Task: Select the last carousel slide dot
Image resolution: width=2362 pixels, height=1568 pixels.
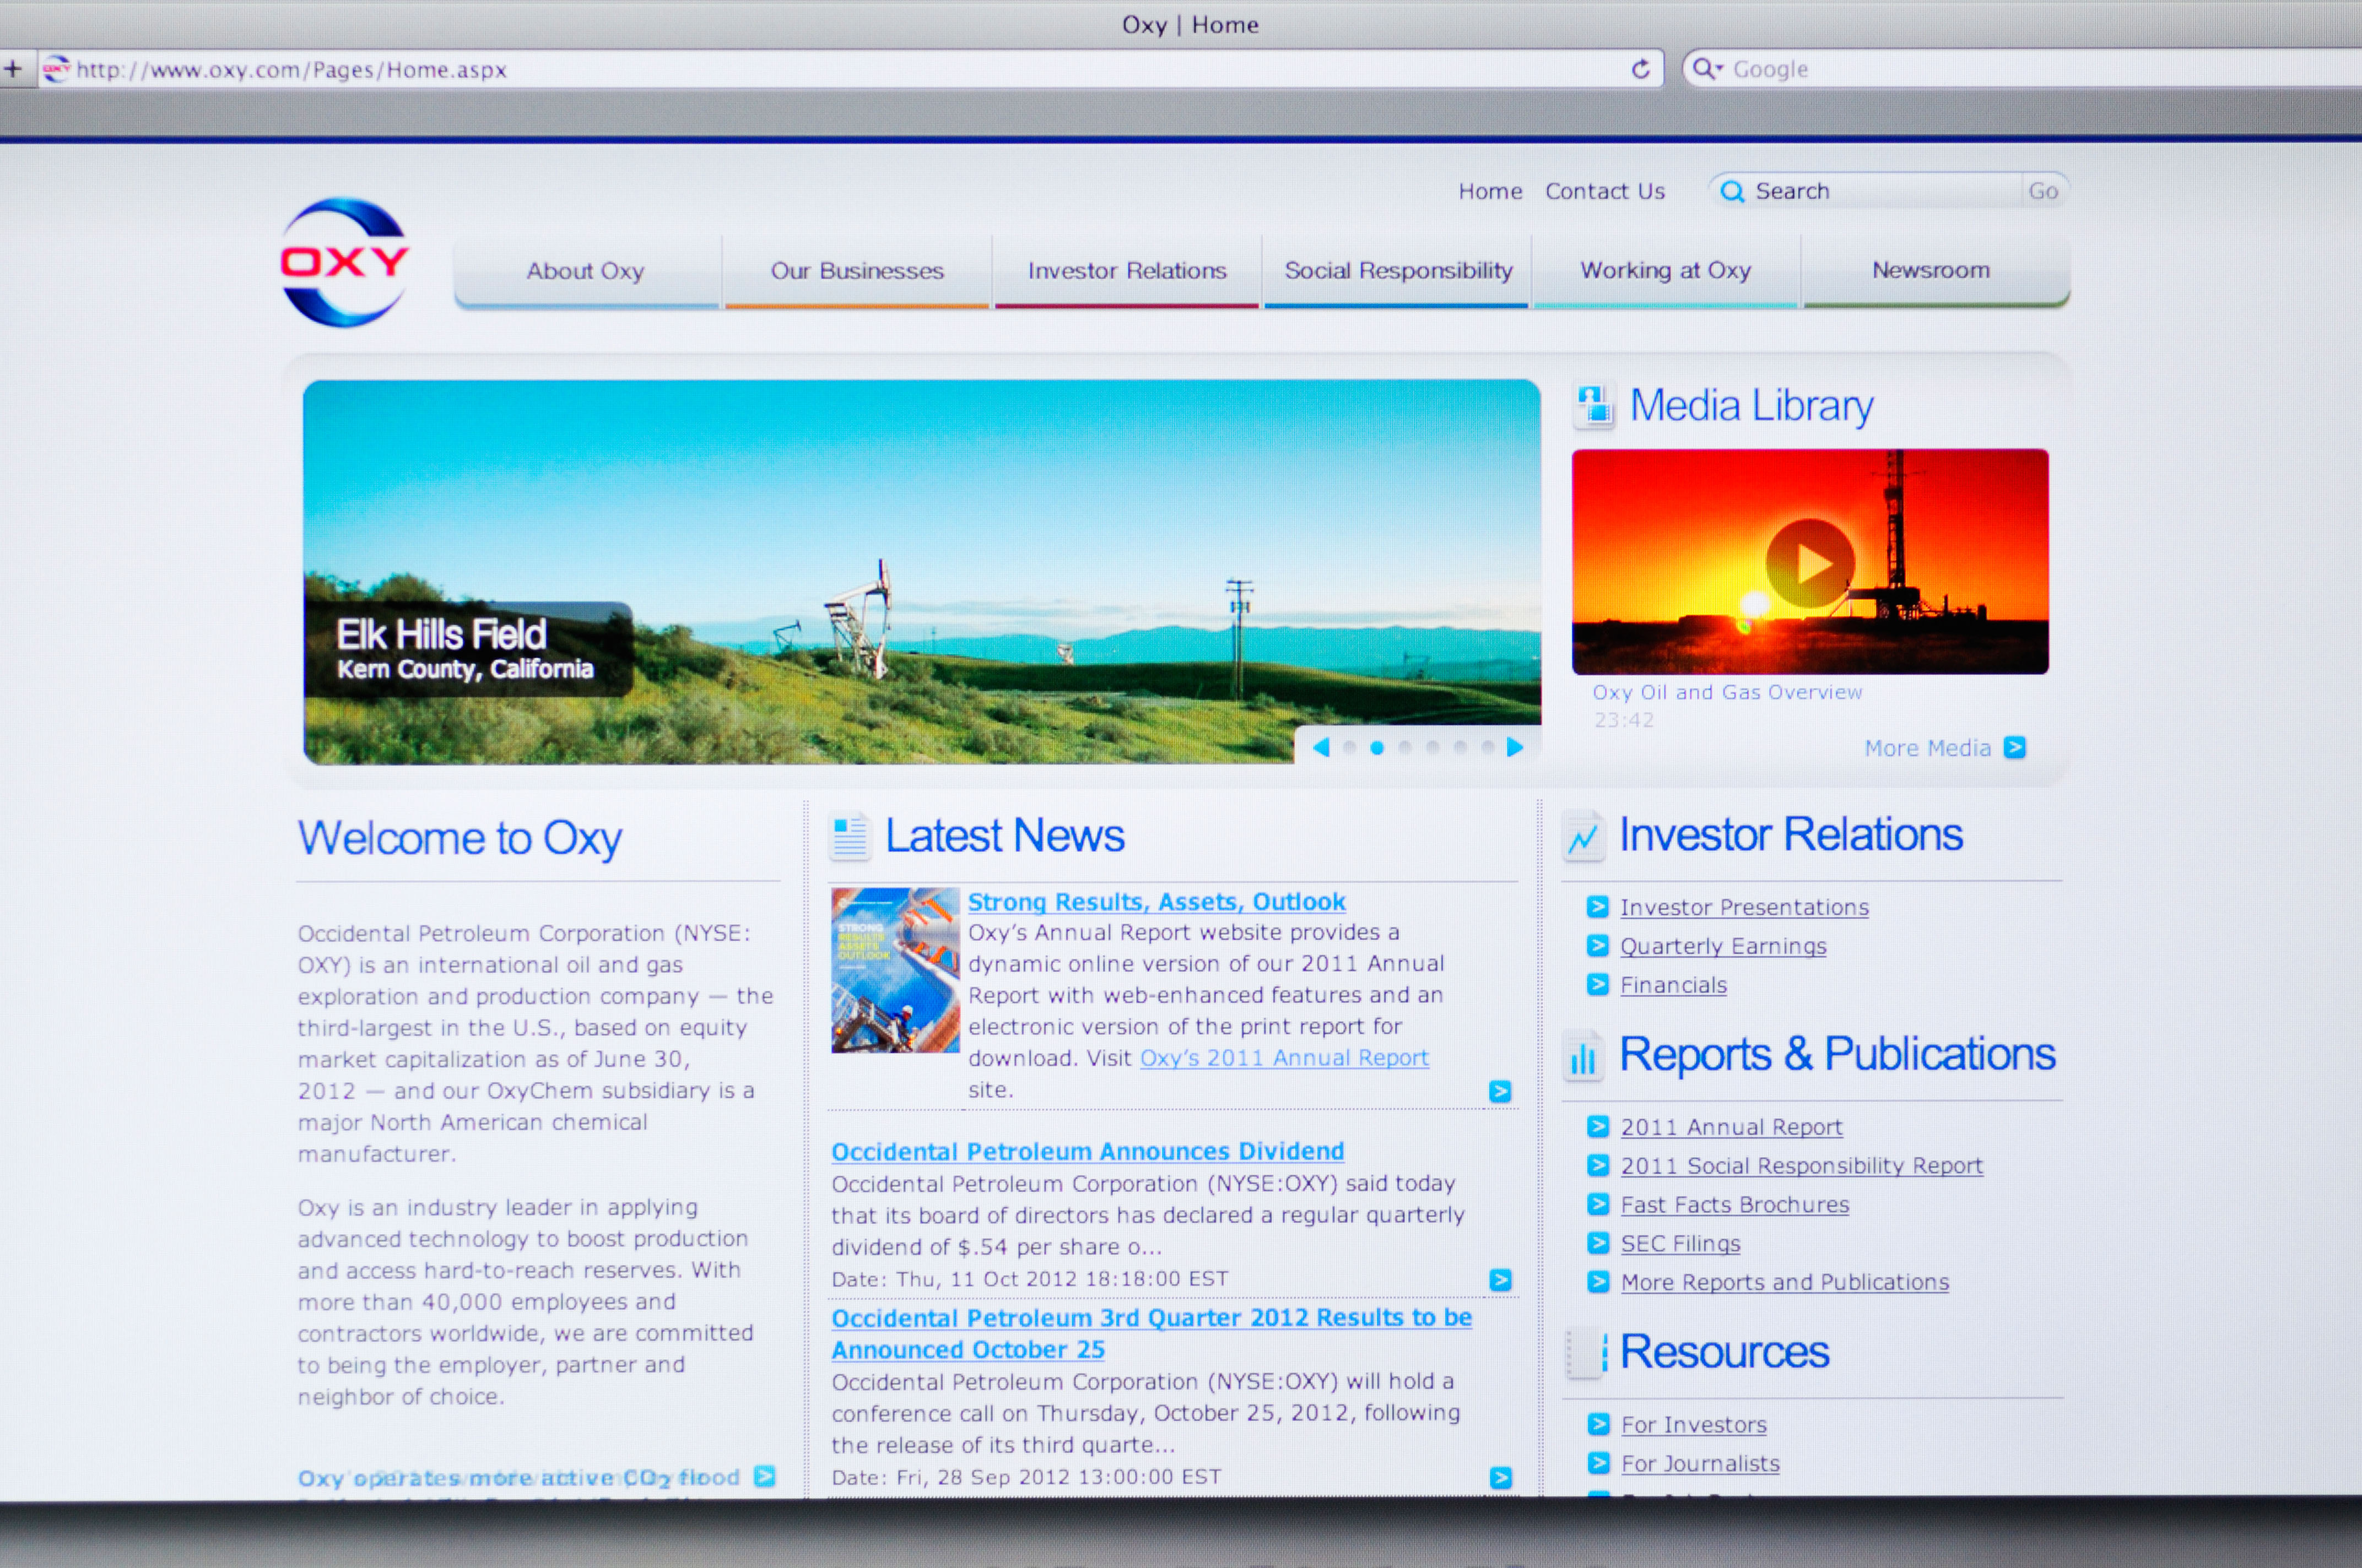Action: [x=1488, y=747]
